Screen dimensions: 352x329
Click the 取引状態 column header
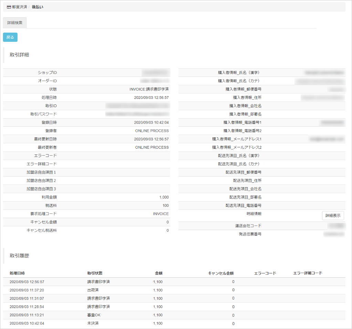pyautogui.click(x=95, y=273)
